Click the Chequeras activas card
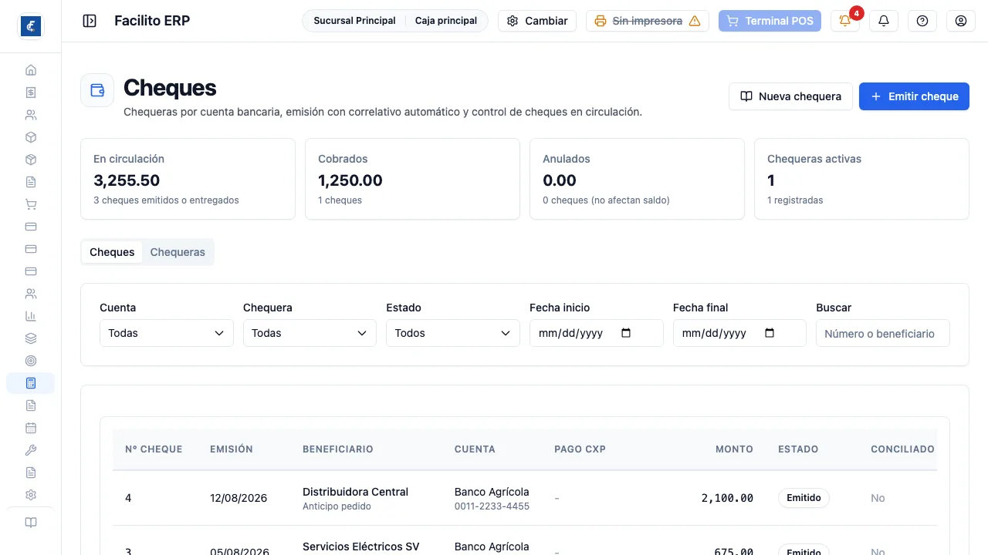The width and height of the screenshot is (988, 555). pos(861,179)
